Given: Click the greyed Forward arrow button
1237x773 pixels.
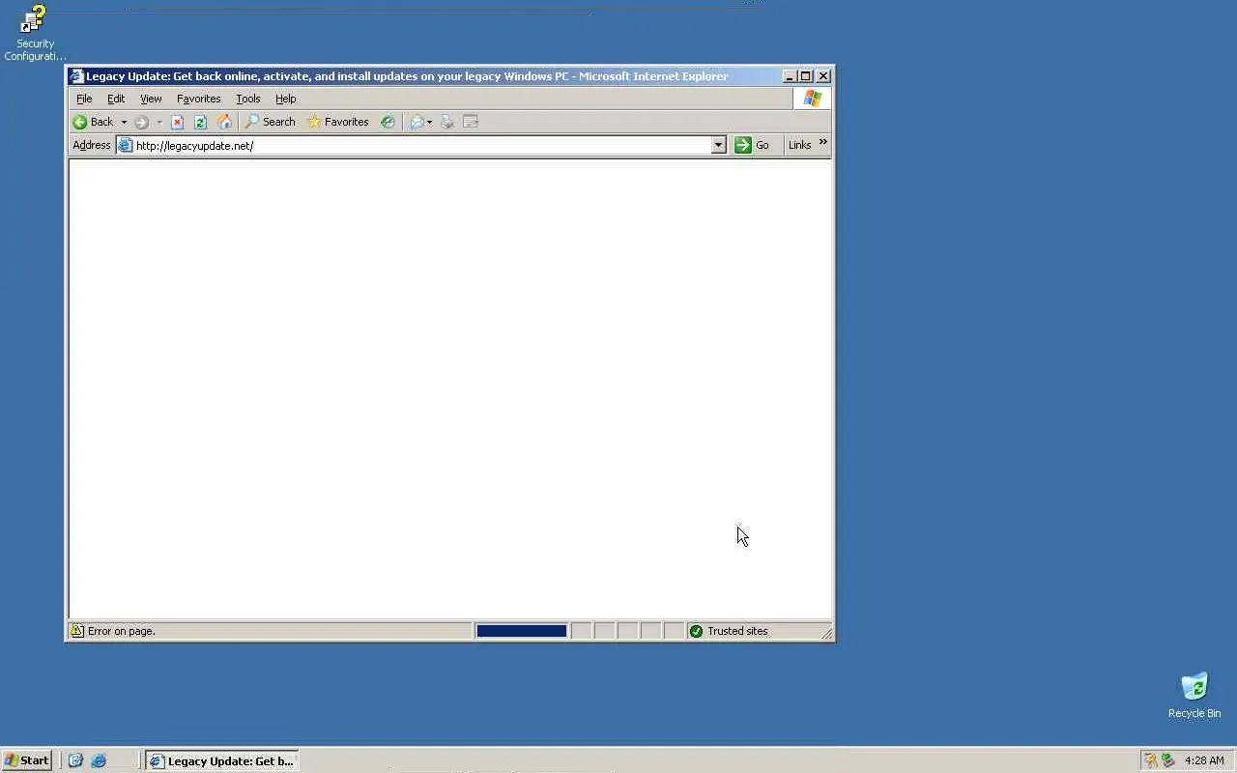Looking at the screenshot, I should tap(141, 122).
